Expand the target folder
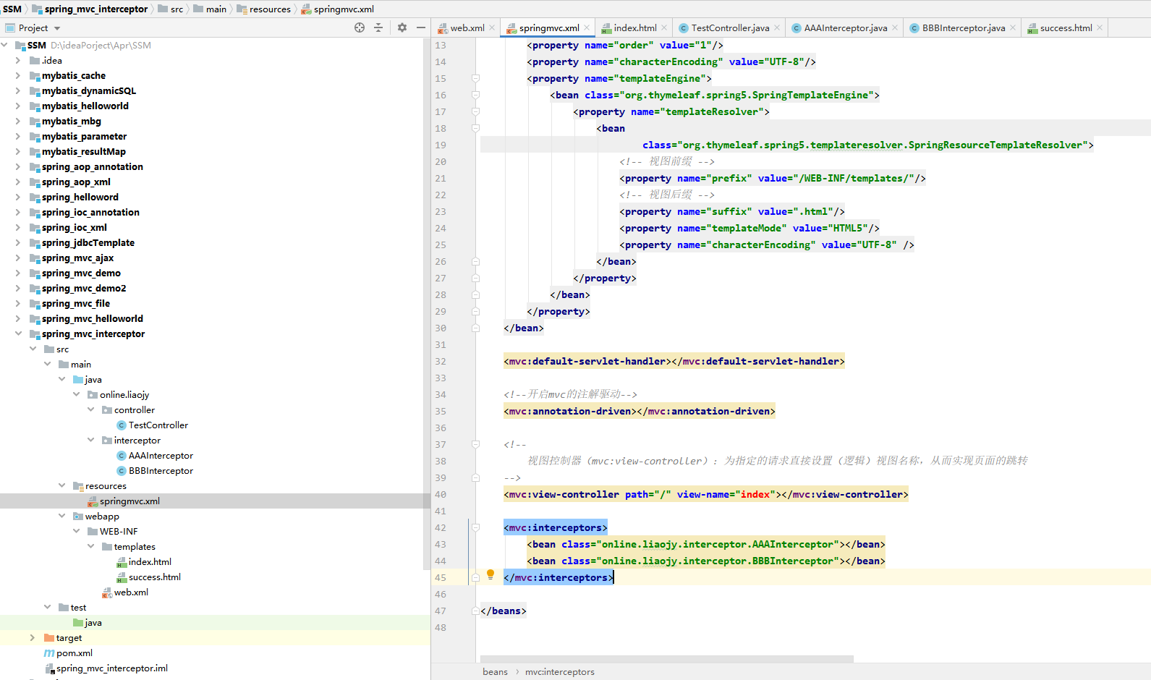The width and height of the screenshot is (1151, 680). point(33,638)
